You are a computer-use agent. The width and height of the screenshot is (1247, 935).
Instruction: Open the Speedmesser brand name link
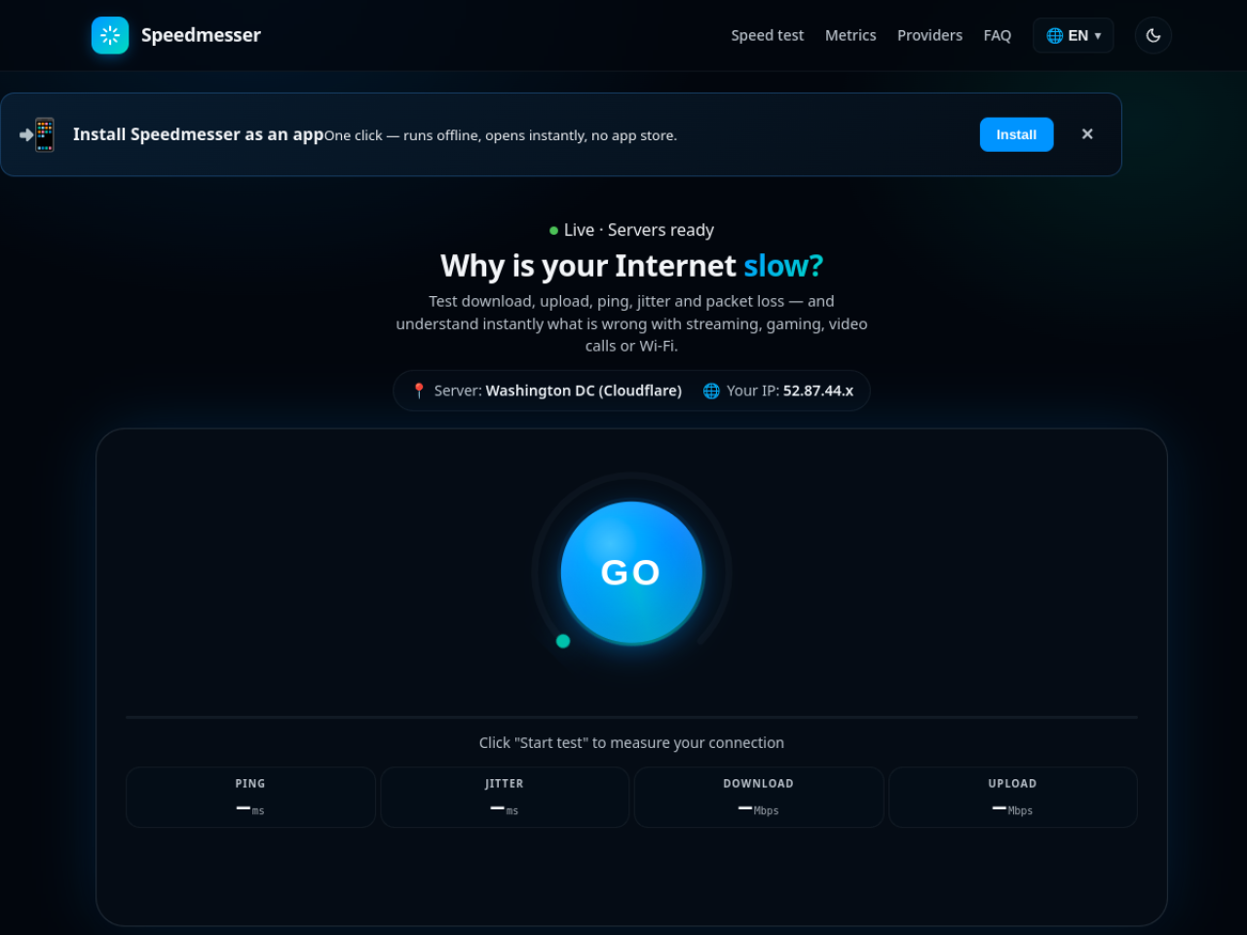tap(201, 35)
